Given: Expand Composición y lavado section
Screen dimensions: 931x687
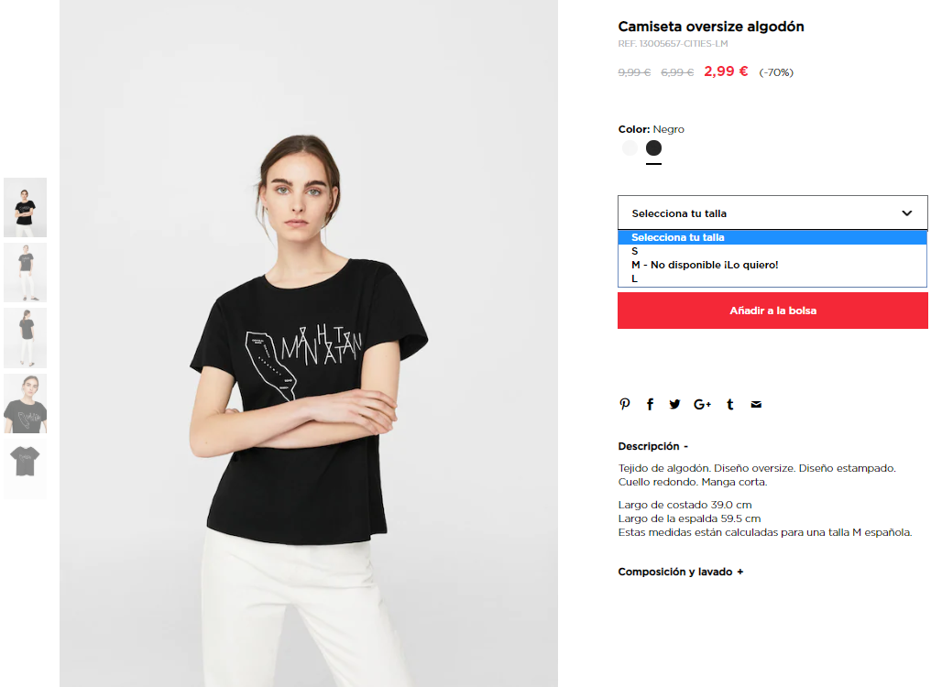Looking at the screenshot, I should tap(681, 572).
